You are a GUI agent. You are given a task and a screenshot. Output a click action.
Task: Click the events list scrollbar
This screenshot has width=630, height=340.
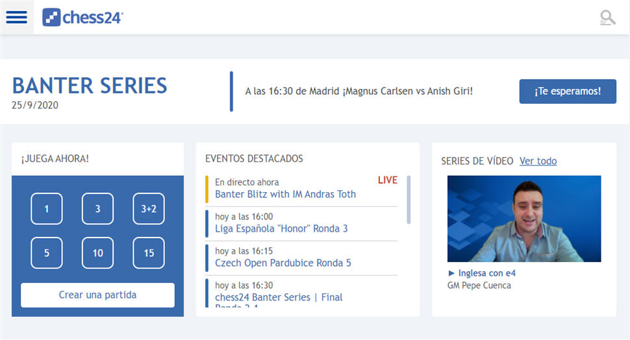click(x=409, y=199)
